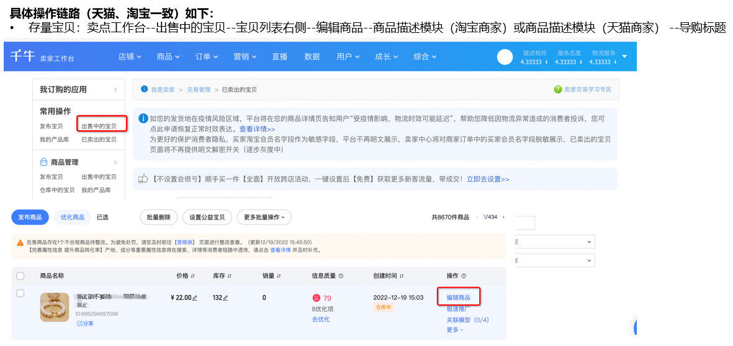Click the blue 发布商品 button
733x346 pixels.
pos(30,217)
